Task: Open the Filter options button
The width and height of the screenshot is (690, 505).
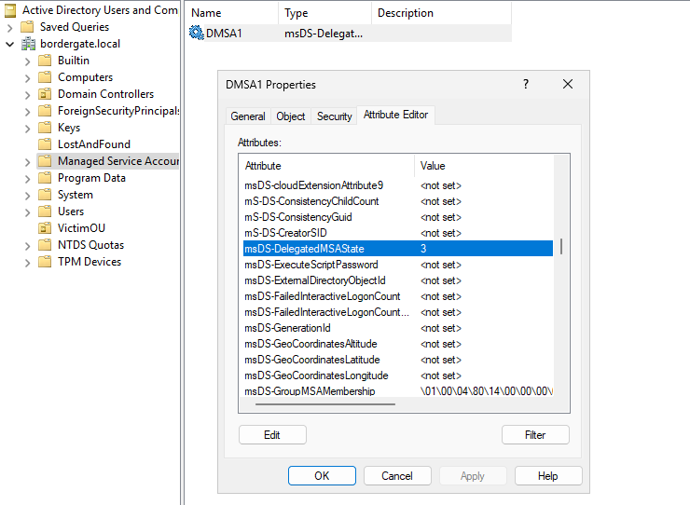Action: [x=535, y=435]
